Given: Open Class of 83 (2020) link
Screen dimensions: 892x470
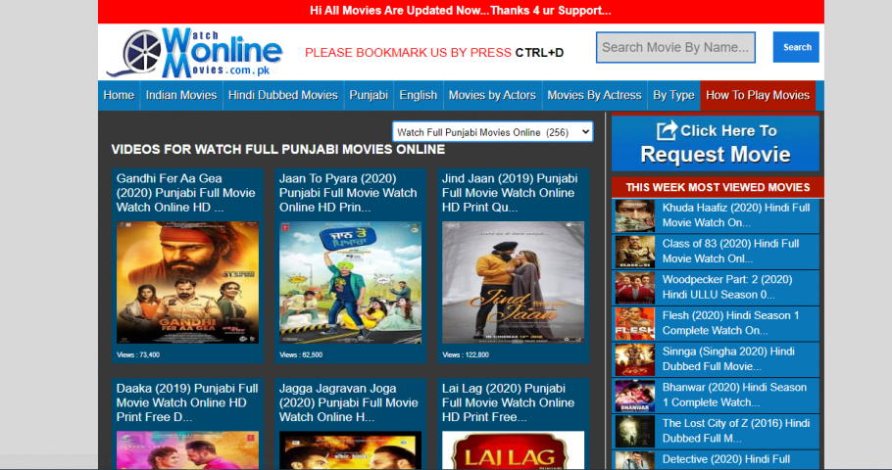Looking at the screenshot, I should pos(730,251).
